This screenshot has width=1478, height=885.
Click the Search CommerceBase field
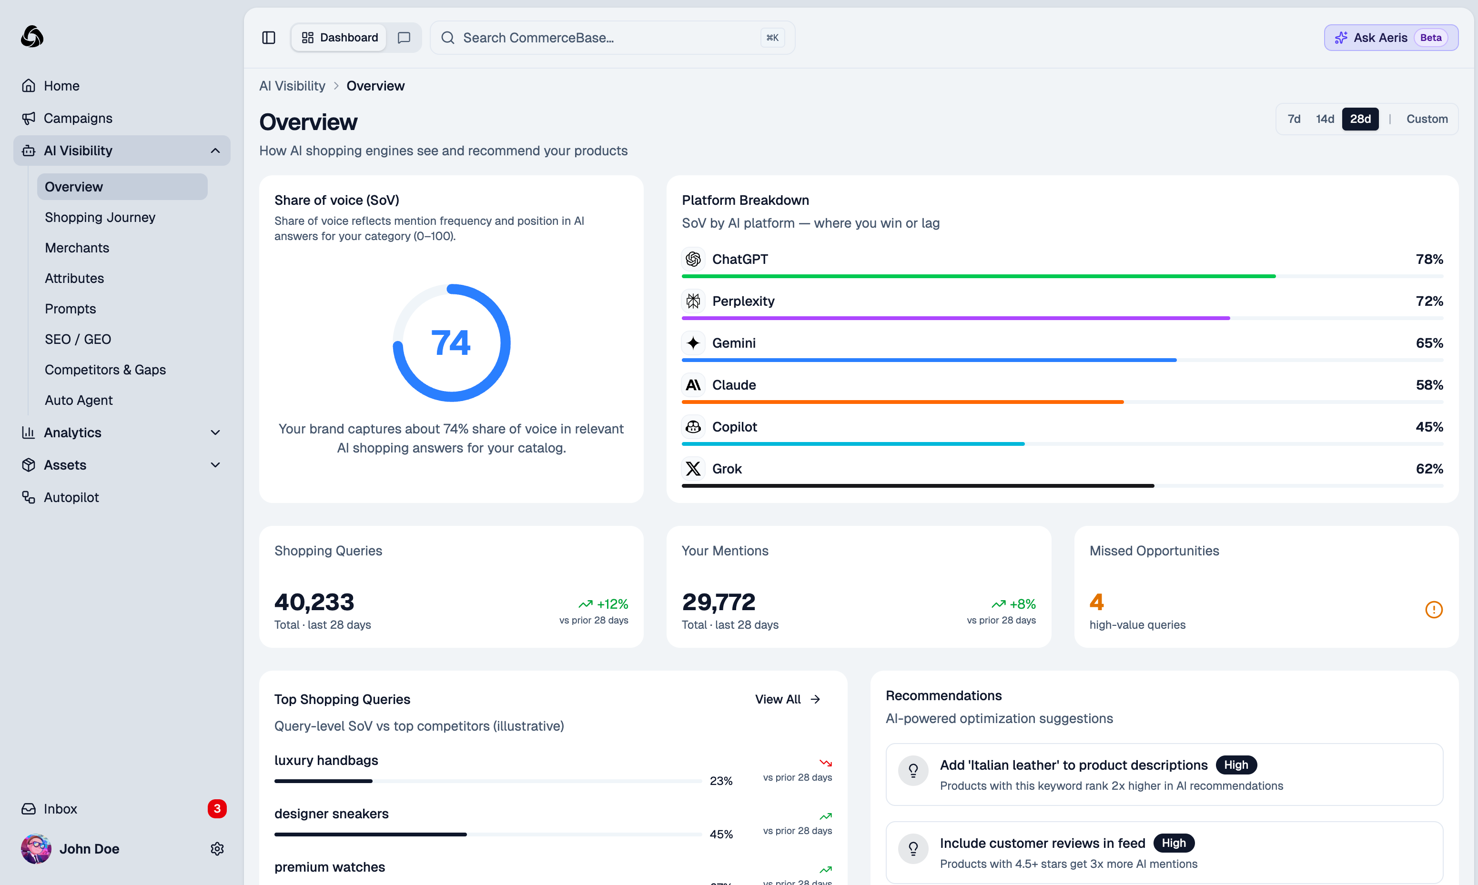(x=611, y=37)
